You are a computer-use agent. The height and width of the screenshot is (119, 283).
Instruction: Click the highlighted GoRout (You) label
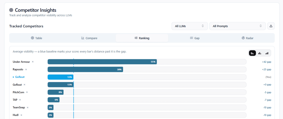[x=19, y=77]
